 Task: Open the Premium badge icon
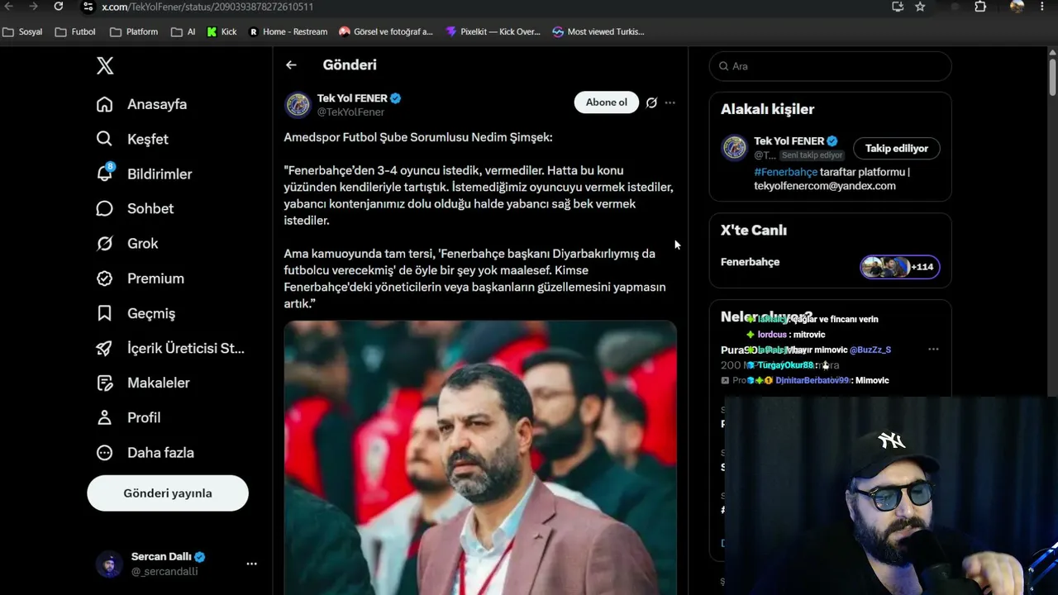[104, 278]
